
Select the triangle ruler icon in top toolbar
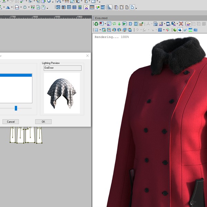tap(109, 7)
